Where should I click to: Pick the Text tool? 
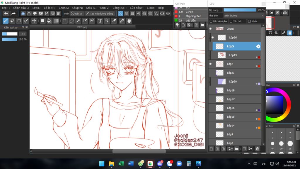click(x=100, y=21)
